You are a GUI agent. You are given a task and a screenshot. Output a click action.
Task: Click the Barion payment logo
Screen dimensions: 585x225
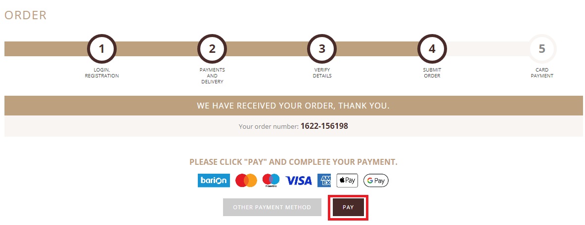(214, 180)
